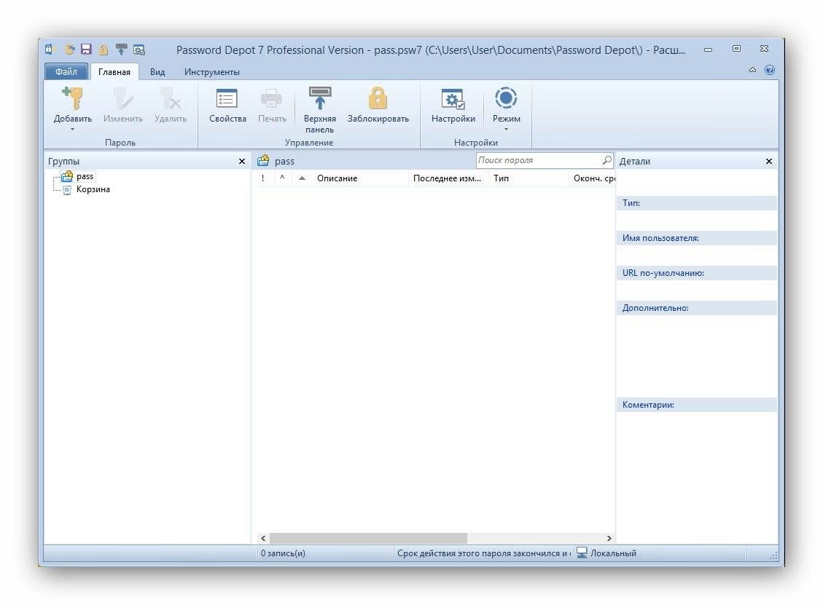
Task: Click Заблокировать padlock button
Action: [x=378, y=106]
